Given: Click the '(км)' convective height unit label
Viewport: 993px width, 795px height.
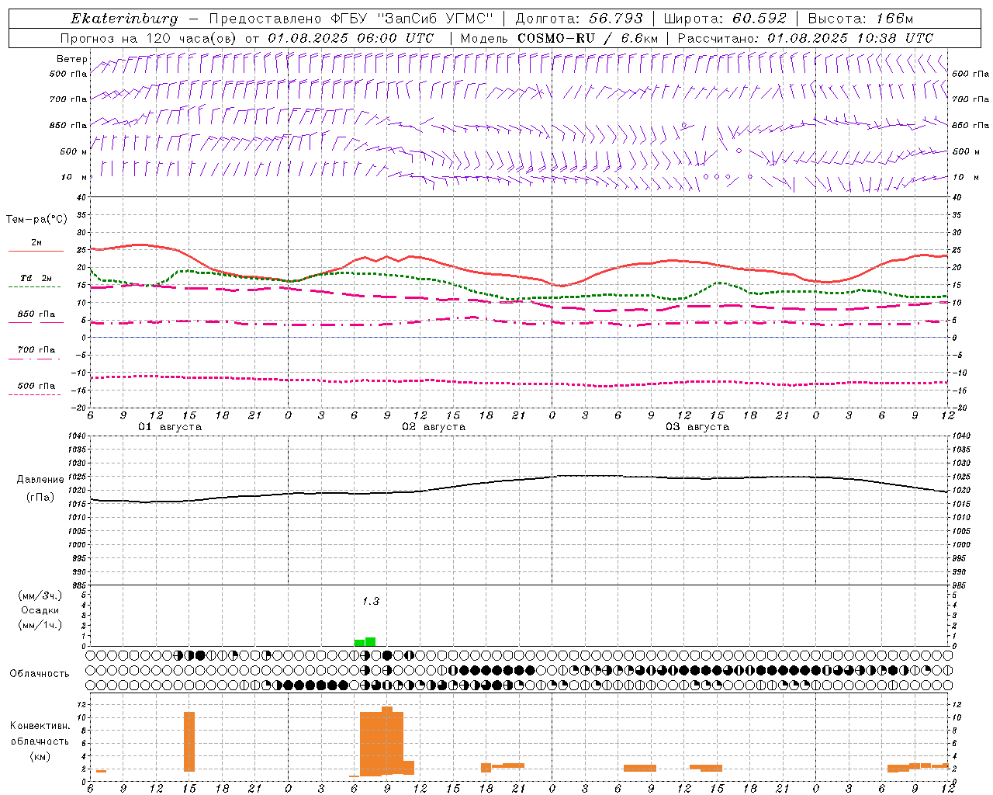Looking at the screenshot, I should coord(40,756).
